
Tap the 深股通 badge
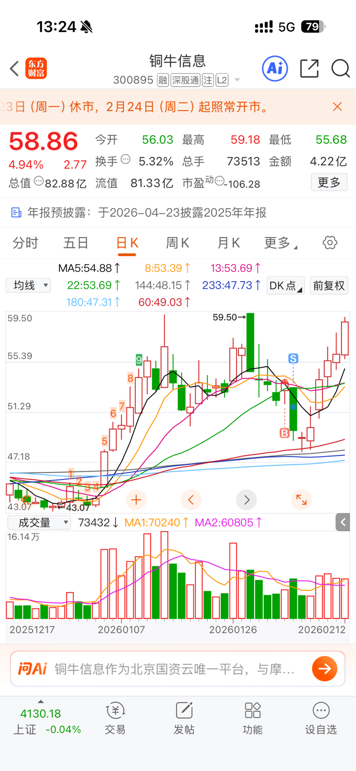tap(185, 80)
